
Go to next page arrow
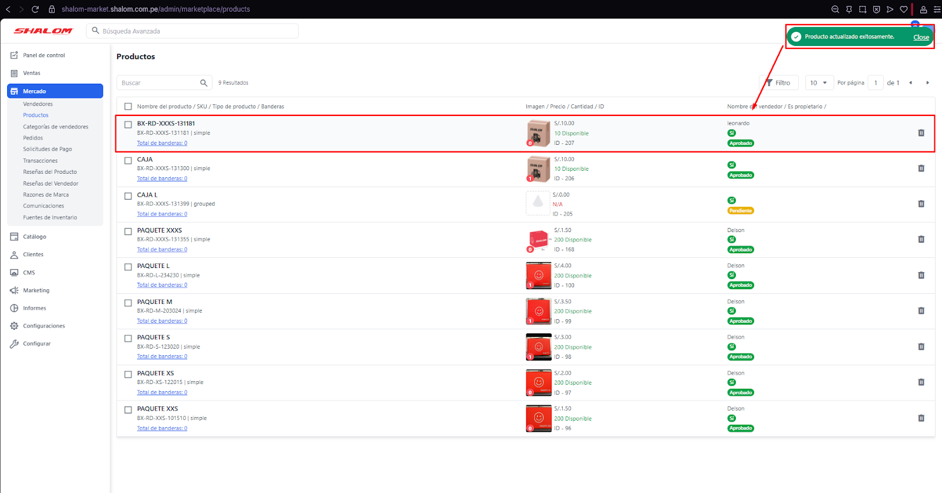pyautogui.click(x=927, y=83)
